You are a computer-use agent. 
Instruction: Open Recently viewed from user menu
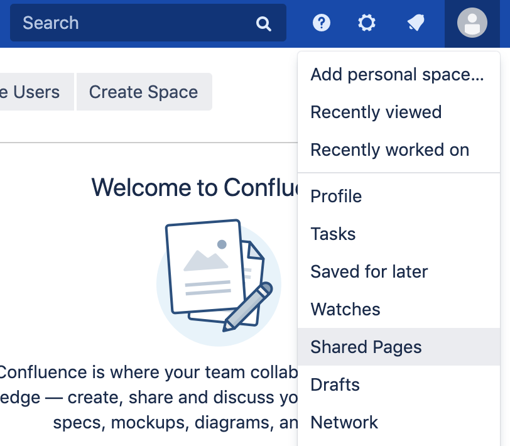click(x=398, y=112)
